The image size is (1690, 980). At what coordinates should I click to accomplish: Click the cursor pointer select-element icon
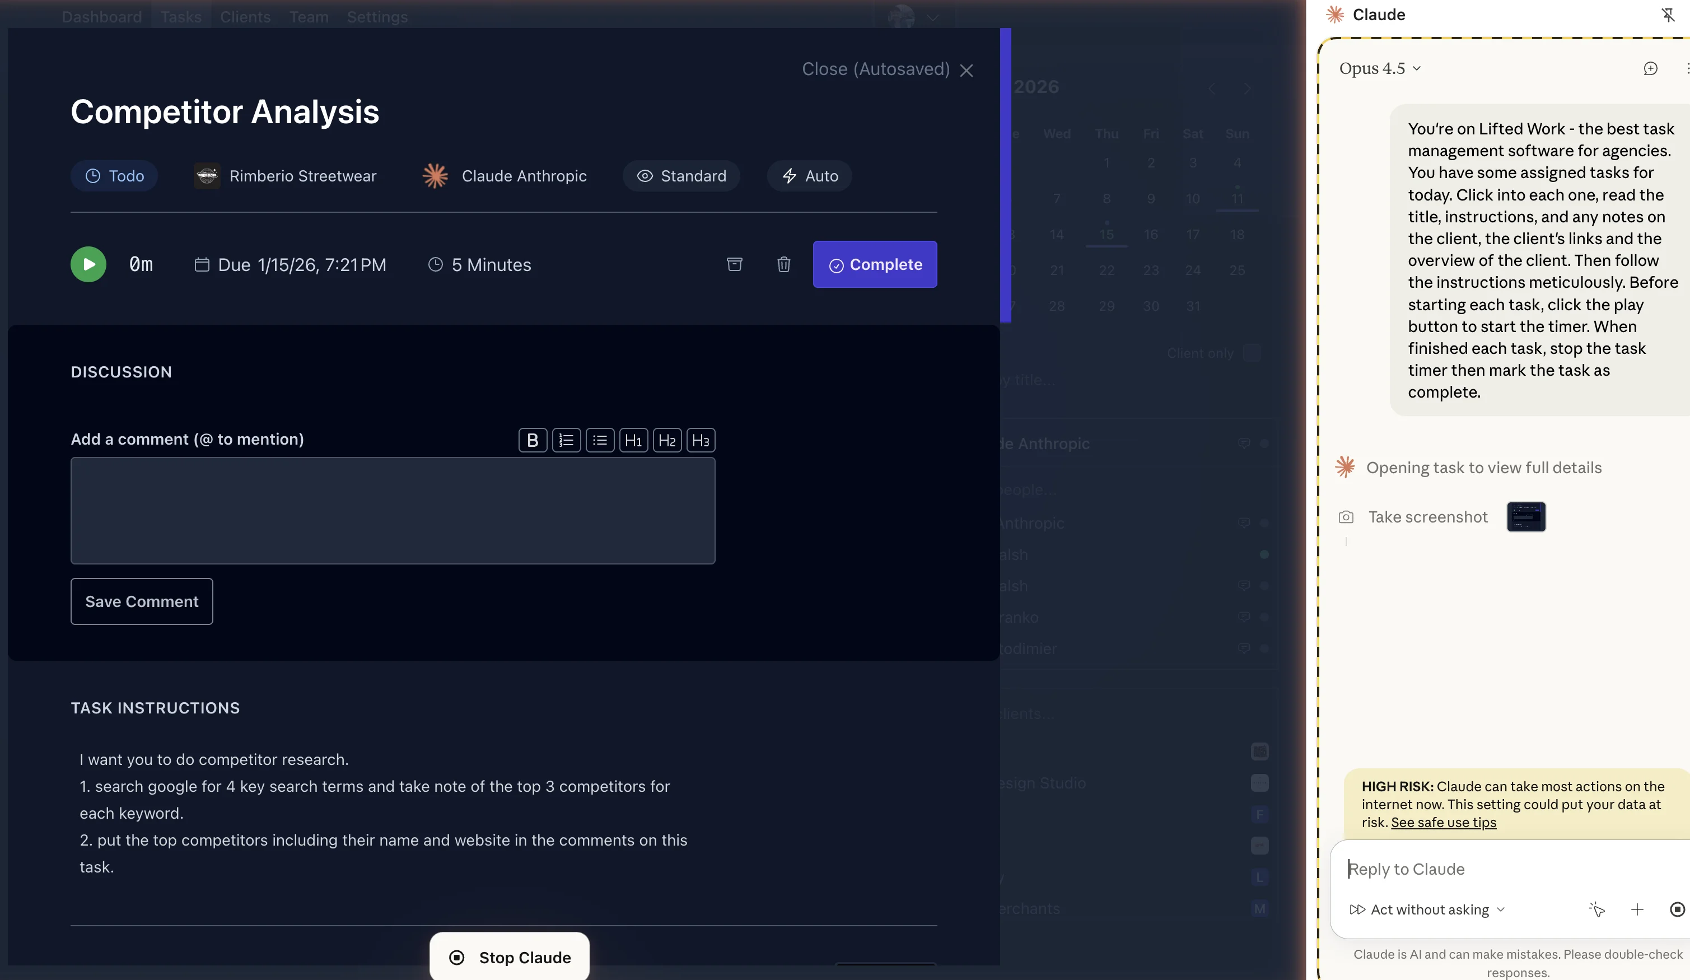point(1596,909)
